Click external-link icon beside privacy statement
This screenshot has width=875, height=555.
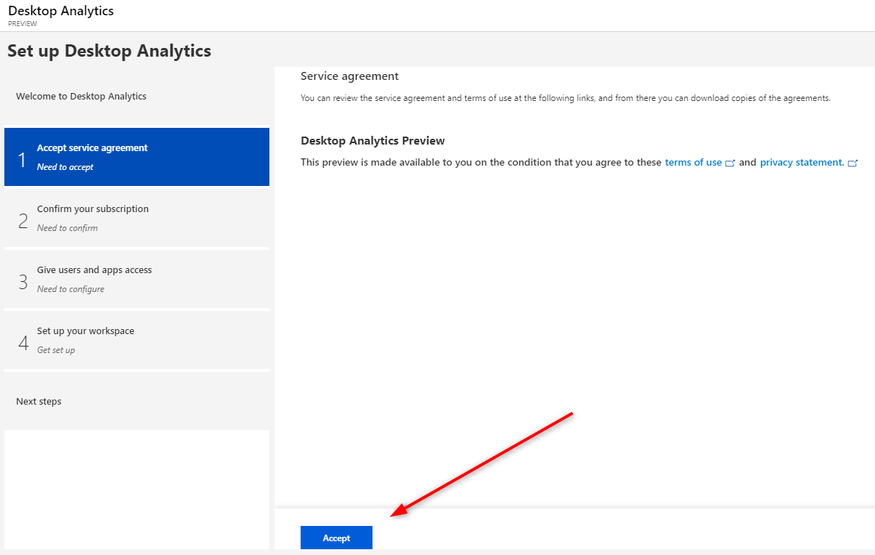tap(853, 163)
